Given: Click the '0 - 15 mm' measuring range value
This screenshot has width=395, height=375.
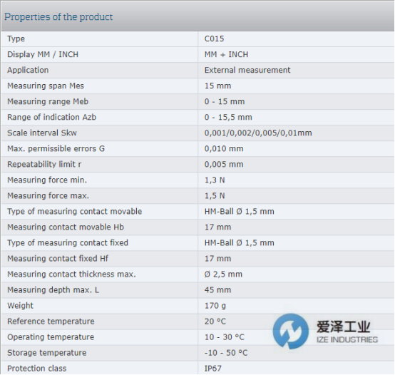Looking at the screenshot, I should [225, 101].
